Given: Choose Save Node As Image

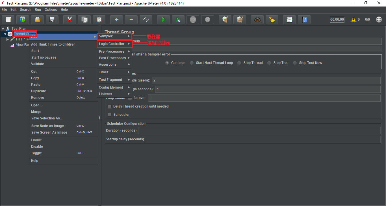Looking at the screenshot, I should point(64,126).
